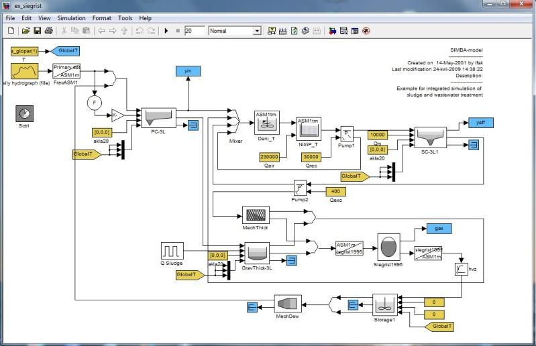
Task: Select the Qexc constant block 400
Action: [335, 192]
